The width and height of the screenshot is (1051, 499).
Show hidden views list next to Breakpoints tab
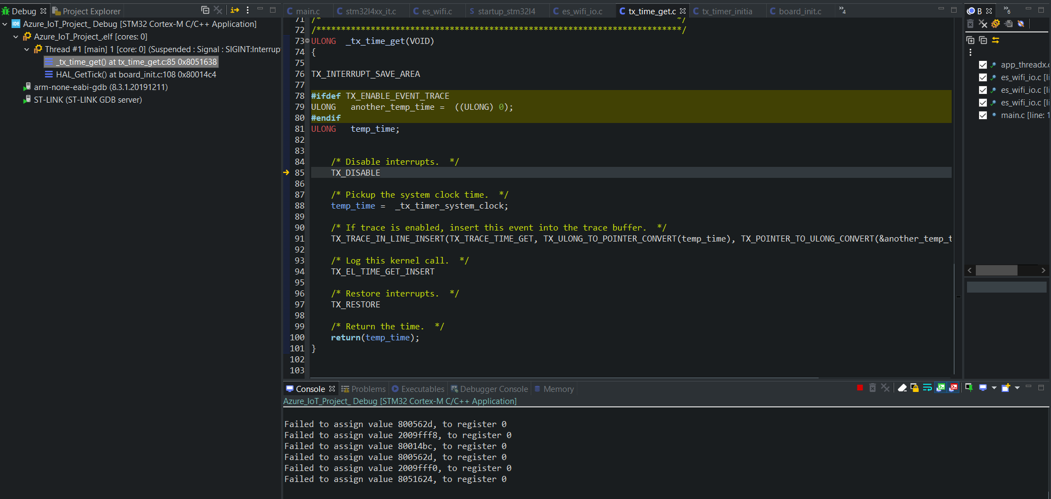[1007, 10]
